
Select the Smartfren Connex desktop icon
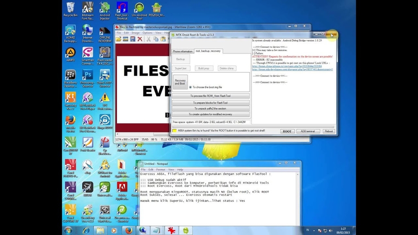pos(88,56)
